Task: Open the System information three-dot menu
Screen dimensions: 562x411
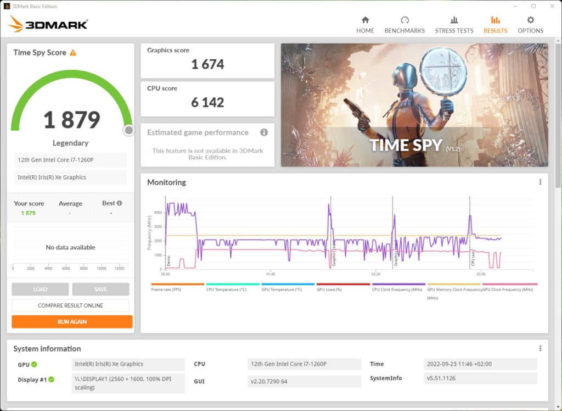Action: point(540,348)
